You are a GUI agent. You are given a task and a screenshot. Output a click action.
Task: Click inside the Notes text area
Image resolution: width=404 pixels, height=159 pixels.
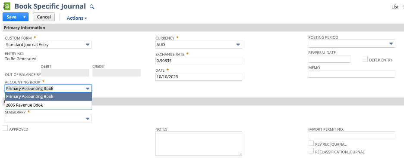pyautogui.click(x=199, y=144)
